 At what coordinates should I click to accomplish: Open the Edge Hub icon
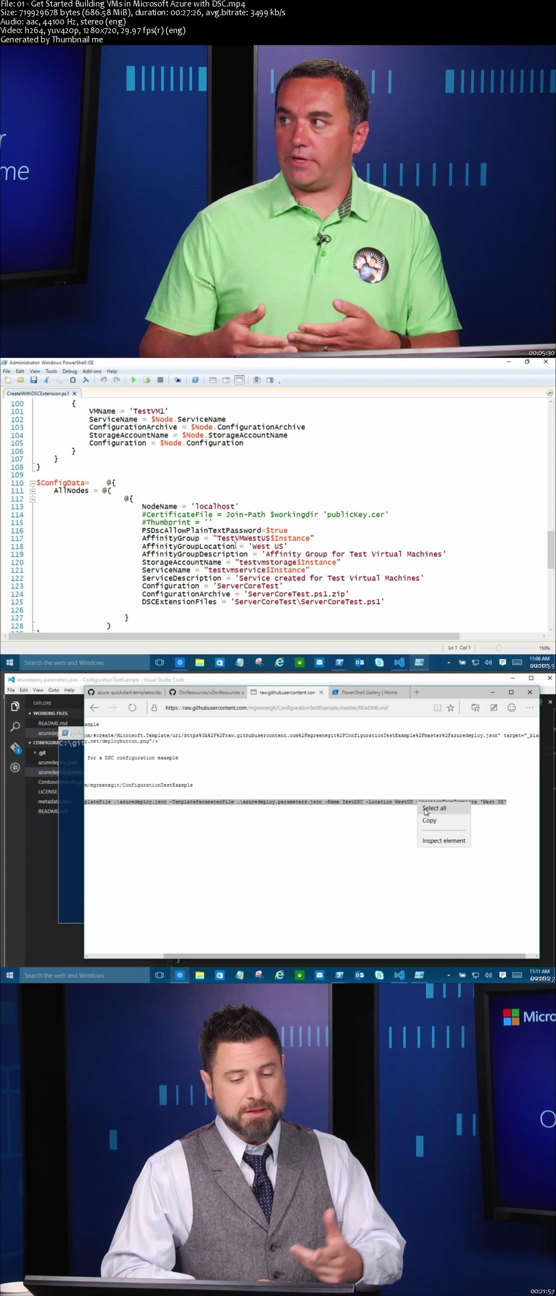coord(475,707)
